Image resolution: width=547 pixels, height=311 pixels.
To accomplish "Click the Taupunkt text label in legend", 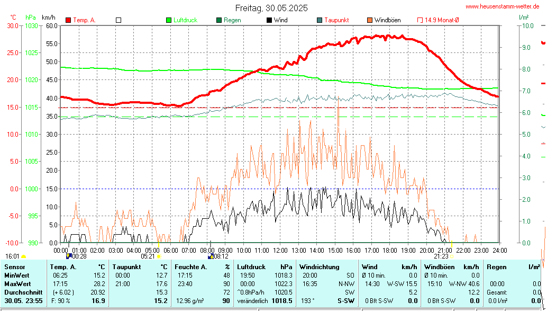I will pyautogui.click(x=336, y=20).
